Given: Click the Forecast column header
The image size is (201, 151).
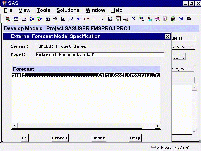Looking at the screenshot, I should pos(86,69).
